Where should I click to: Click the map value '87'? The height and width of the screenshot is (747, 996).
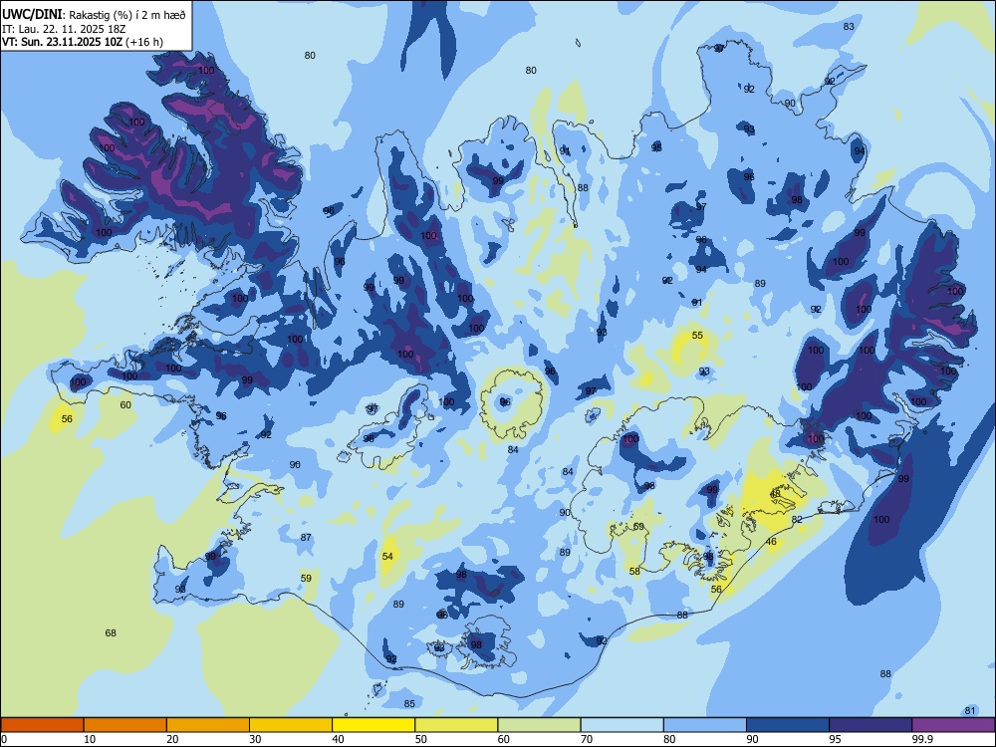tap(306, 538)
